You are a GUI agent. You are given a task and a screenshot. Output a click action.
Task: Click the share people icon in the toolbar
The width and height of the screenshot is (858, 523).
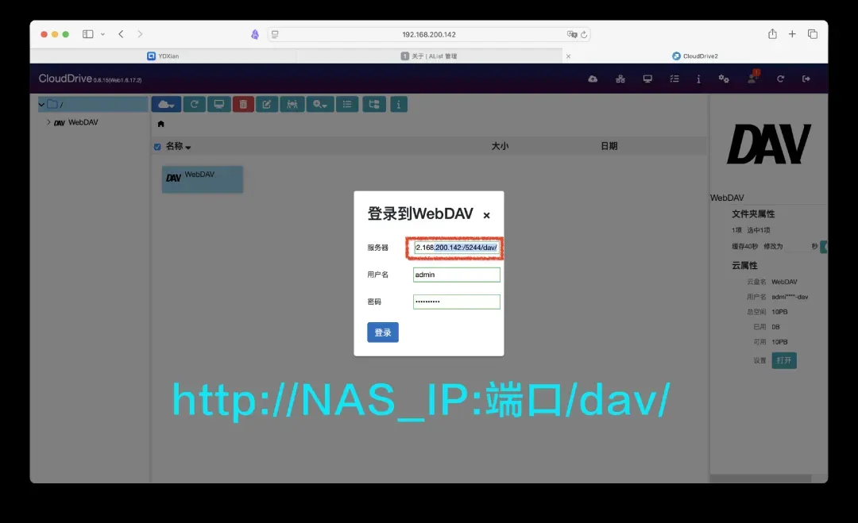(x=292, y=105)
